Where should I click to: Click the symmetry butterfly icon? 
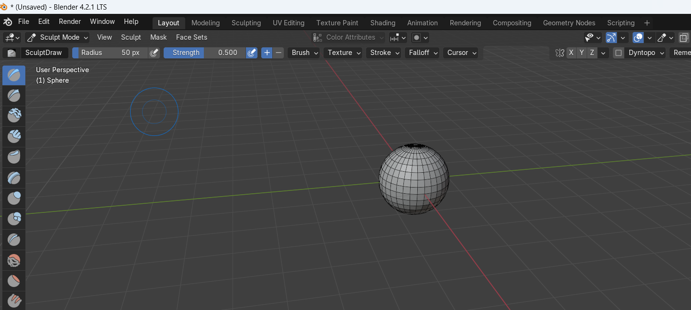pos(559,53)
